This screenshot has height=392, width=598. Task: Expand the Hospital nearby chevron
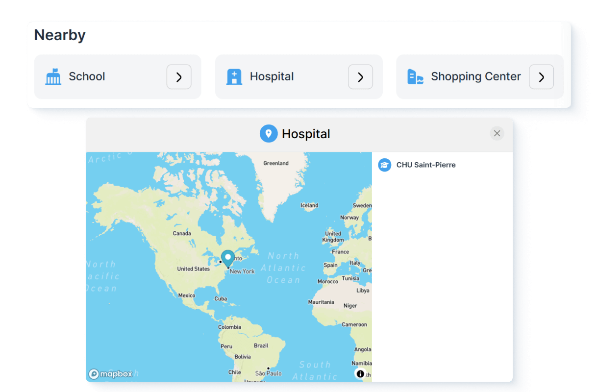pyautogui.click(x=360, y=77)
